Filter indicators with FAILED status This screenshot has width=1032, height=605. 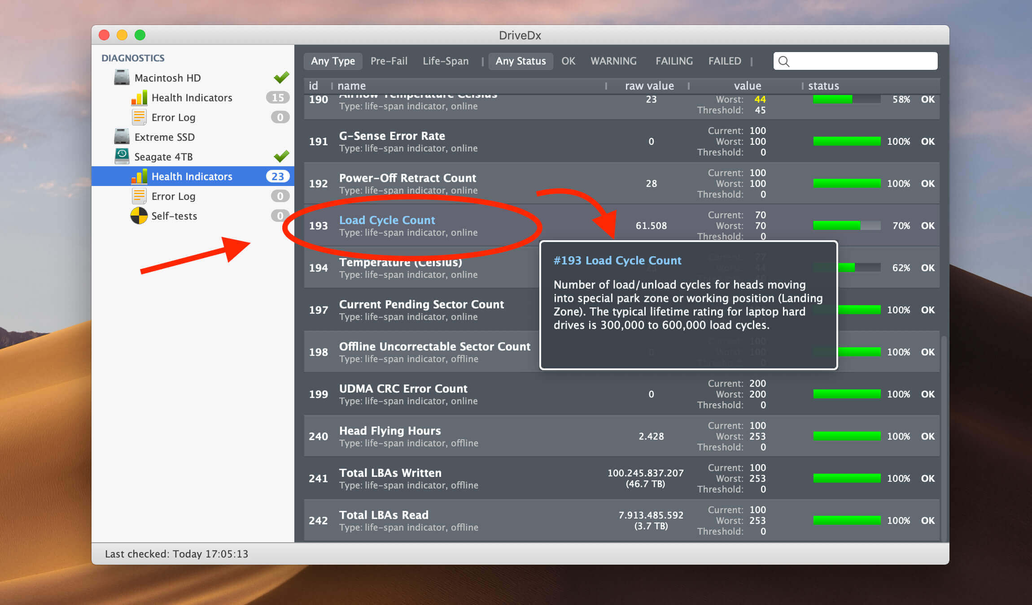click(x=725, y=61)
